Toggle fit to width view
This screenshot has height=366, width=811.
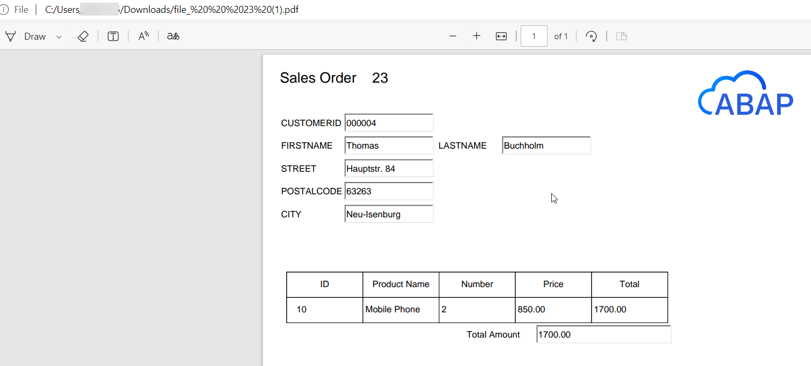[x=501, y=36]
